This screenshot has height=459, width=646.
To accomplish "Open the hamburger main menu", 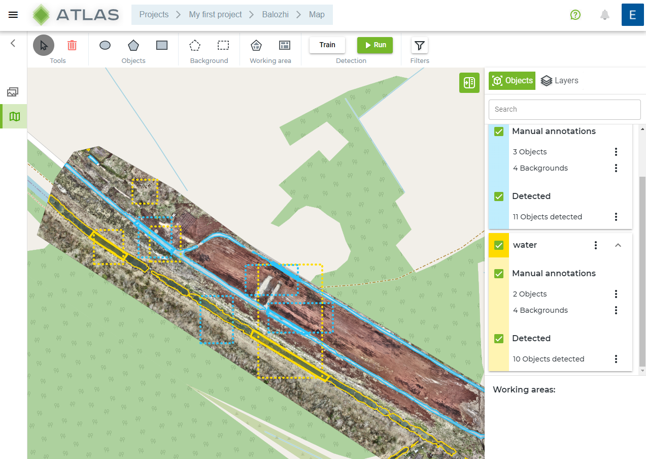I will 13,15.
